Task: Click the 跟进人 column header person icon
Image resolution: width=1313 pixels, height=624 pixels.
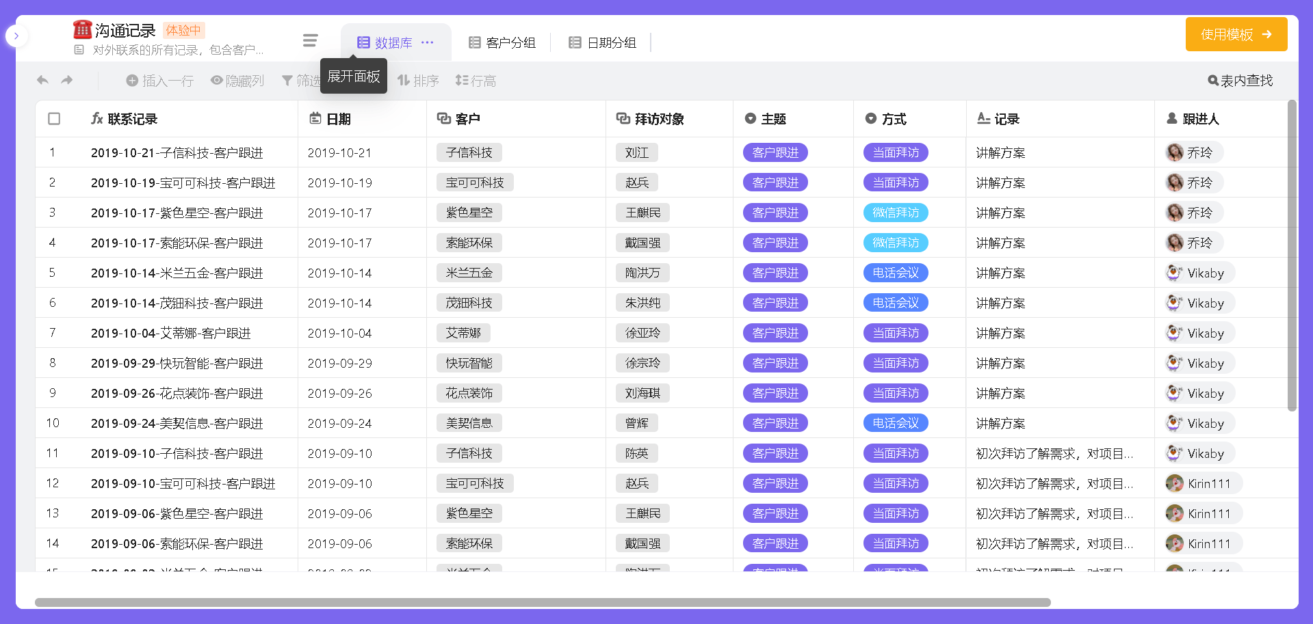Action: pyautogui.click(x=1171, y=119)
